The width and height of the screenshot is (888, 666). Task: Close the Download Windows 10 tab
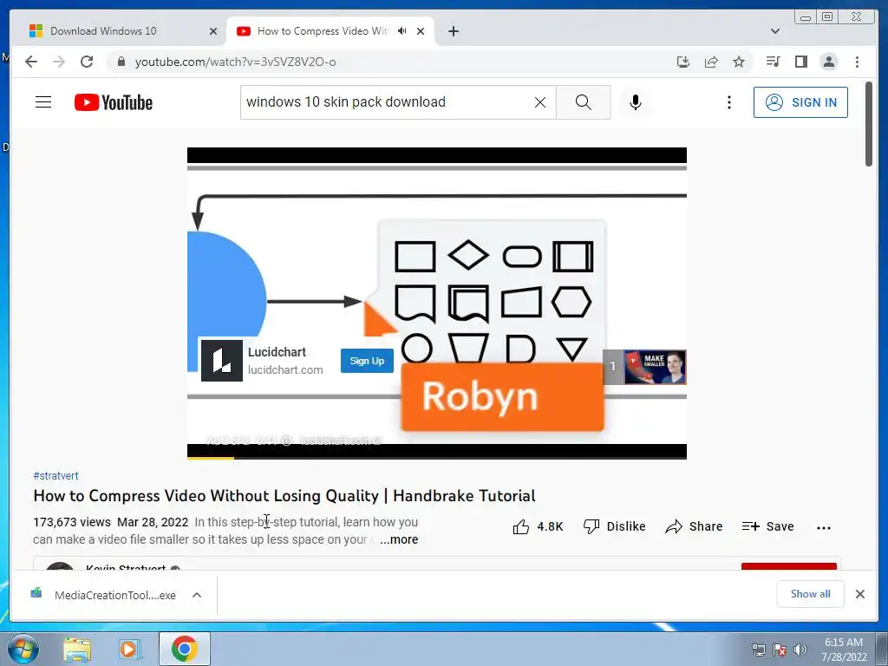click(x=213, y=31)
